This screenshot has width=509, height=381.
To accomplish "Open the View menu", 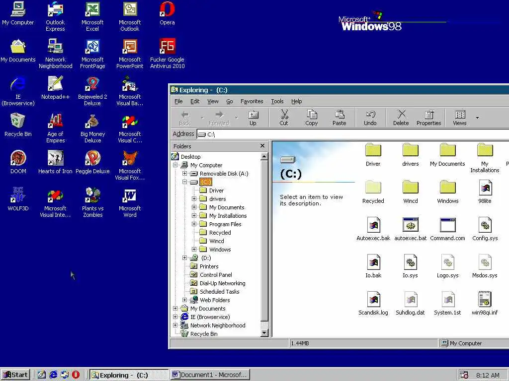I will pyautogui.click(x=213, y=101).
